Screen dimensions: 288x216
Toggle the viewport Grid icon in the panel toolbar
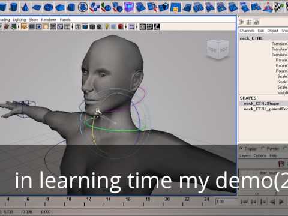(53, 27)
